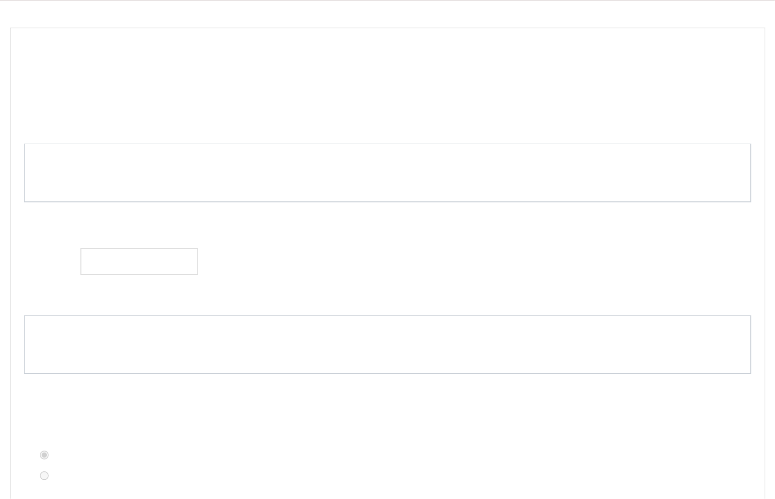Select the second unselected radio button
Viewport: 775px width, 499px height.
[44, 476]
